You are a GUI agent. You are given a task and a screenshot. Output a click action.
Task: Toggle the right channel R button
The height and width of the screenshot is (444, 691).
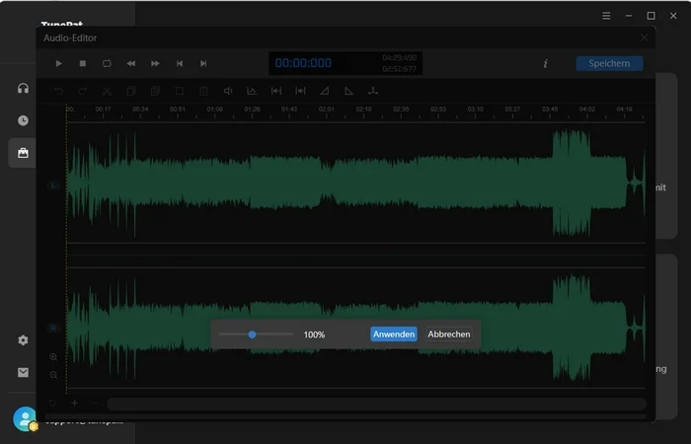click(x=53, y=328)
